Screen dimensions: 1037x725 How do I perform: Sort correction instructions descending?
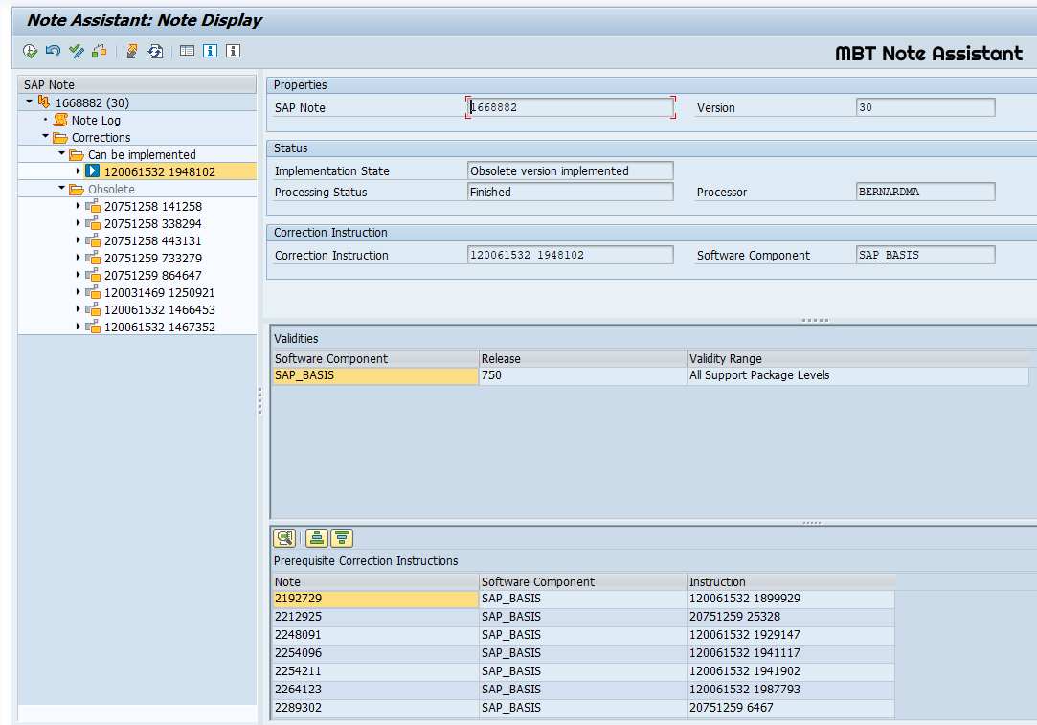click(342, 537)
